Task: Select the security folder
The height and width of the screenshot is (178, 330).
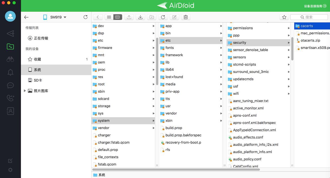Action: coord(259,43)
